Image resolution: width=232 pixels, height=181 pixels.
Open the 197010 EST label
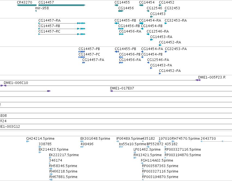tap(165, 139)
